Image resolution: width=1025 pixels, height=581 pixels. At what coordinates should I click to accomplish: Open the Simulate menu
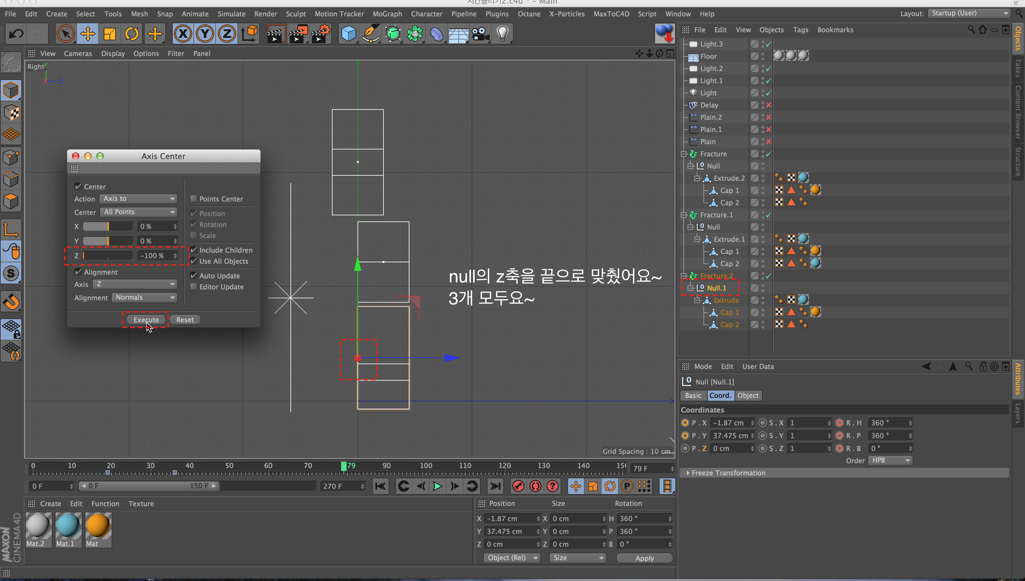click(x=231, y=13)
